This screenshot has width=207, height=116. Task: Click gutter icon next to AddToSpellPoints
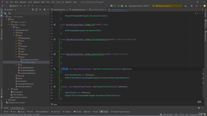coord(55,87)
